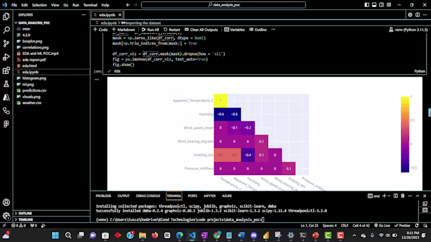Close the eda.ipynb editor tab

pyautogui.click(x=120, y=15)
